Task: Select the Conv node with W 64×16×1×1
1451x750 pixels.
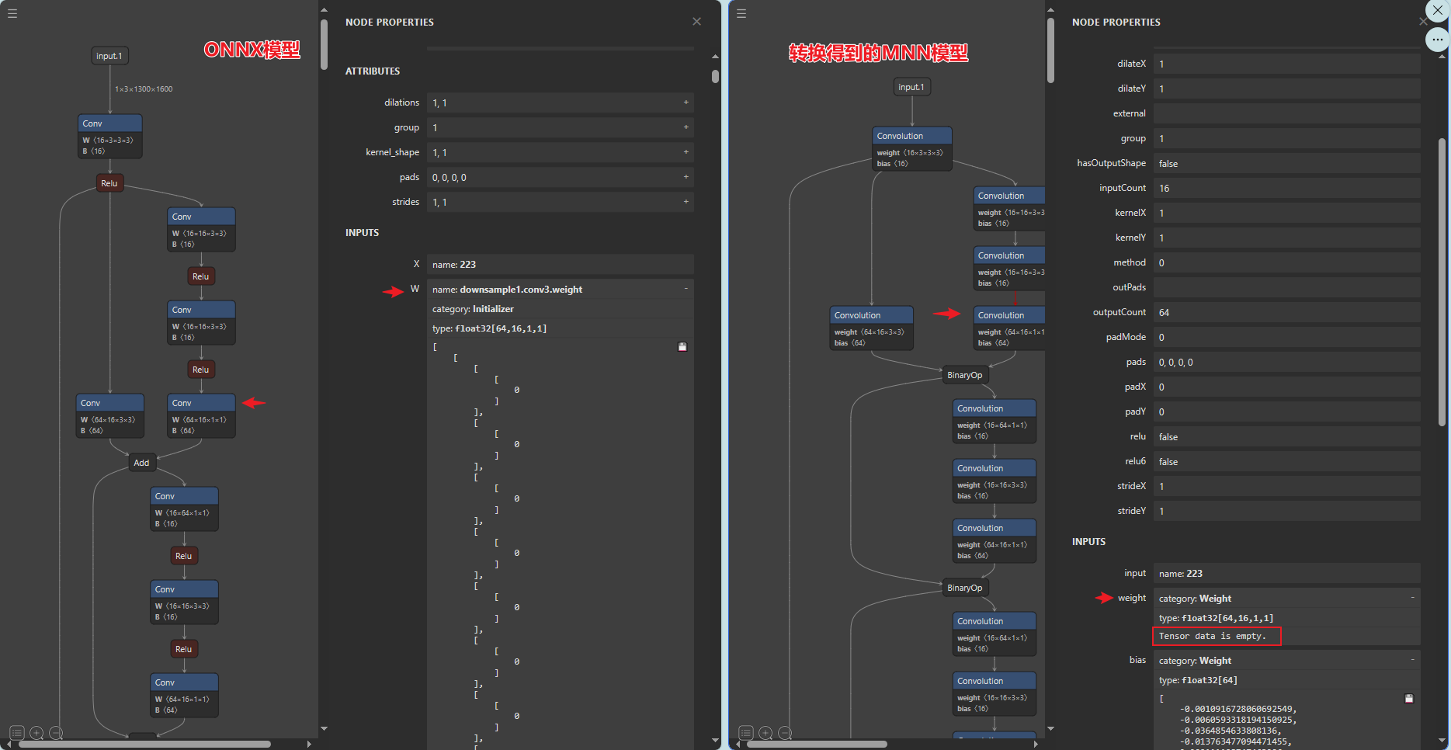Action: [201, 415]
